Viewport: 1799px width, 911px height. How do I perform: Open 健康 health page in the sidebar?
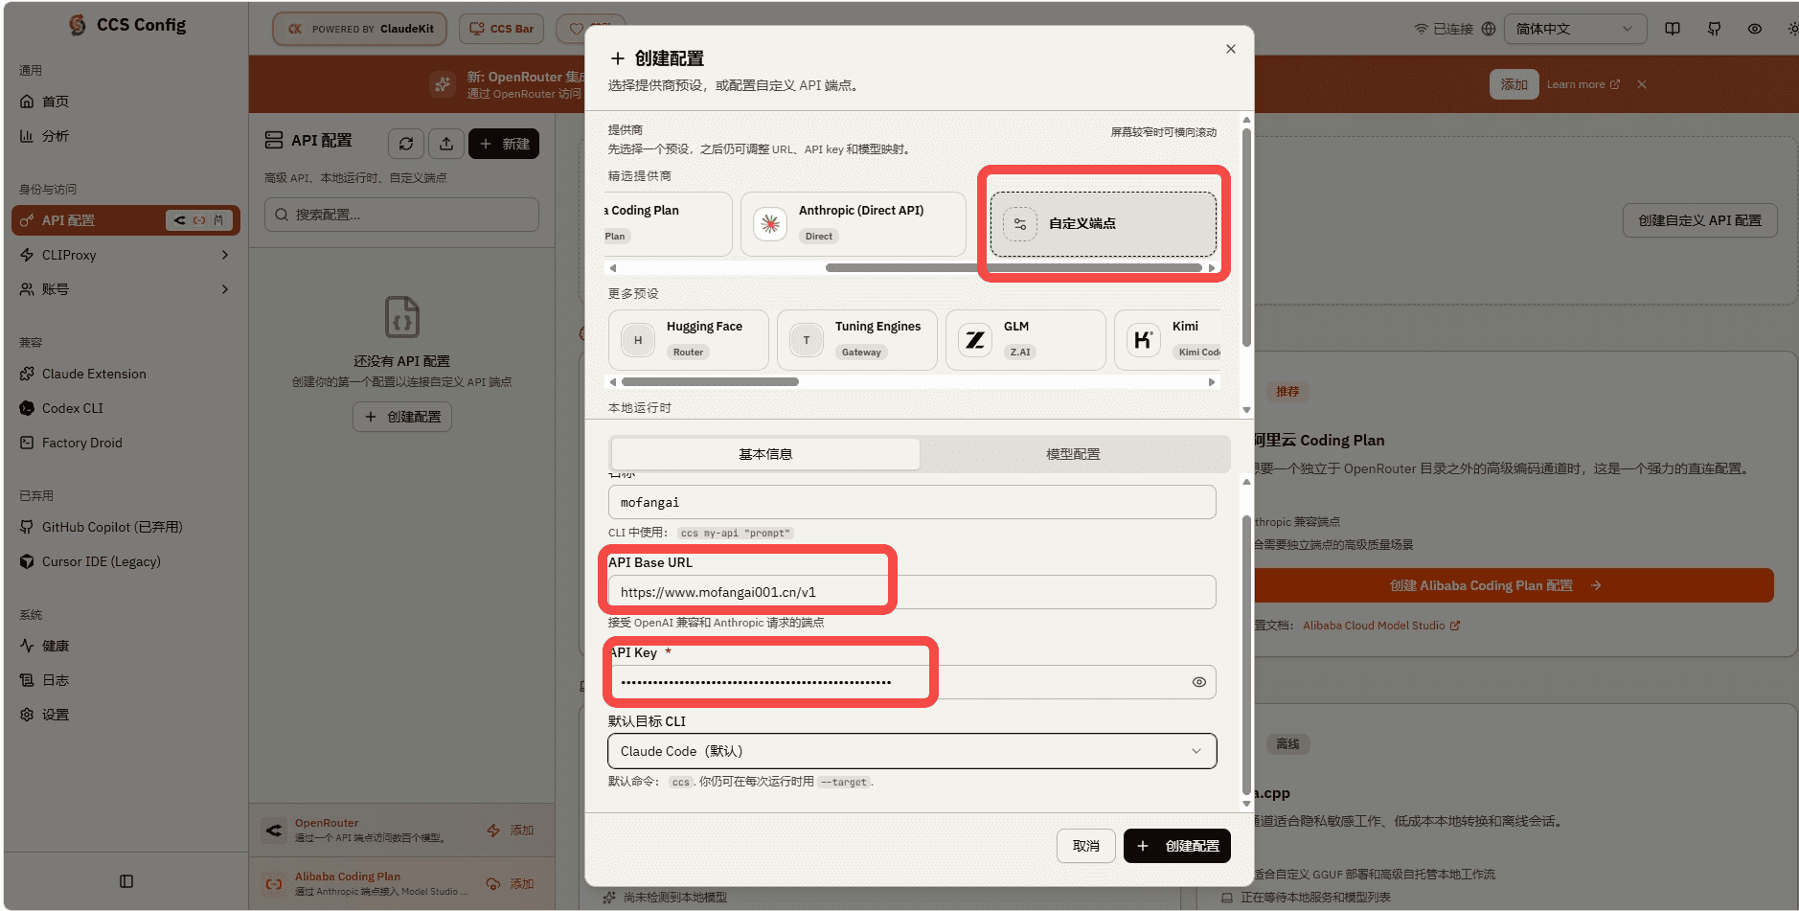pos(125,646)
